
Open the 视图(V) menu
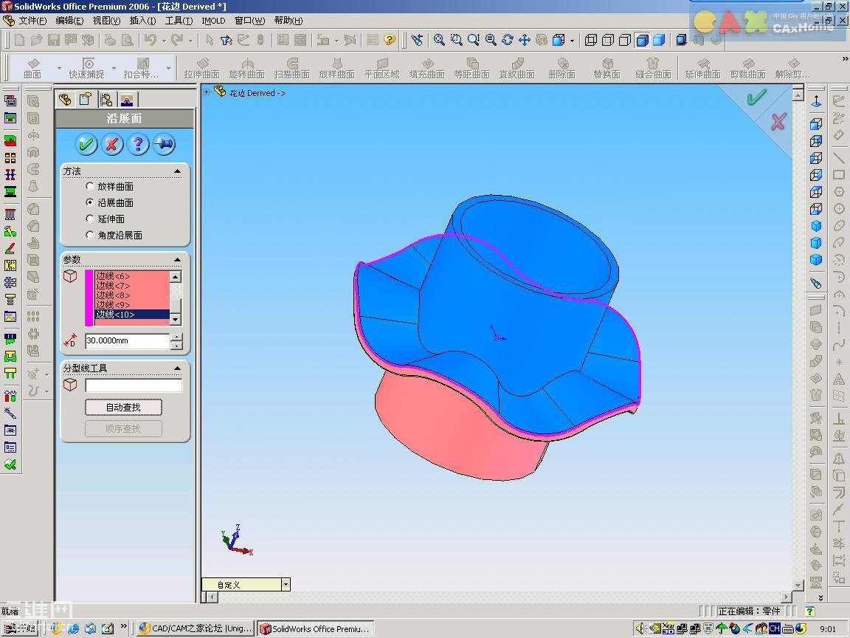[106, 21]
